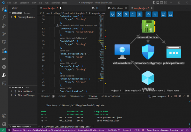The image size is (191, 132).
Task: Preview ARM file with eye icon
Action: pyautogui.click(x=93, y=8)
